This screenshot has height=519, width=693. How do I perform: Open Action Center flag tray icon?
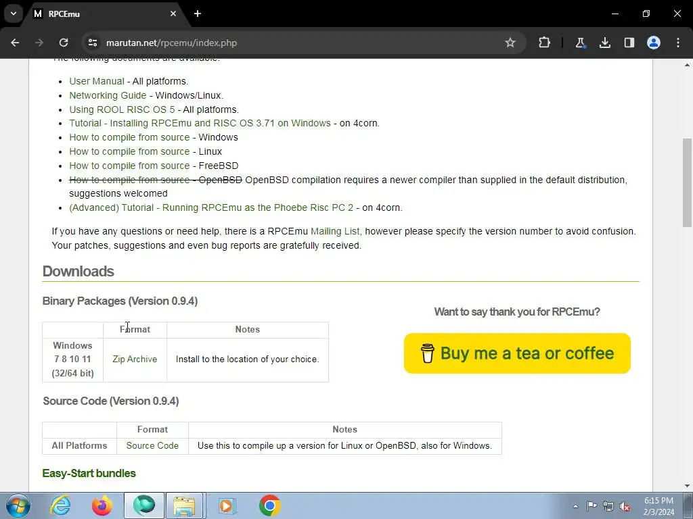click(x=591, y=506)
